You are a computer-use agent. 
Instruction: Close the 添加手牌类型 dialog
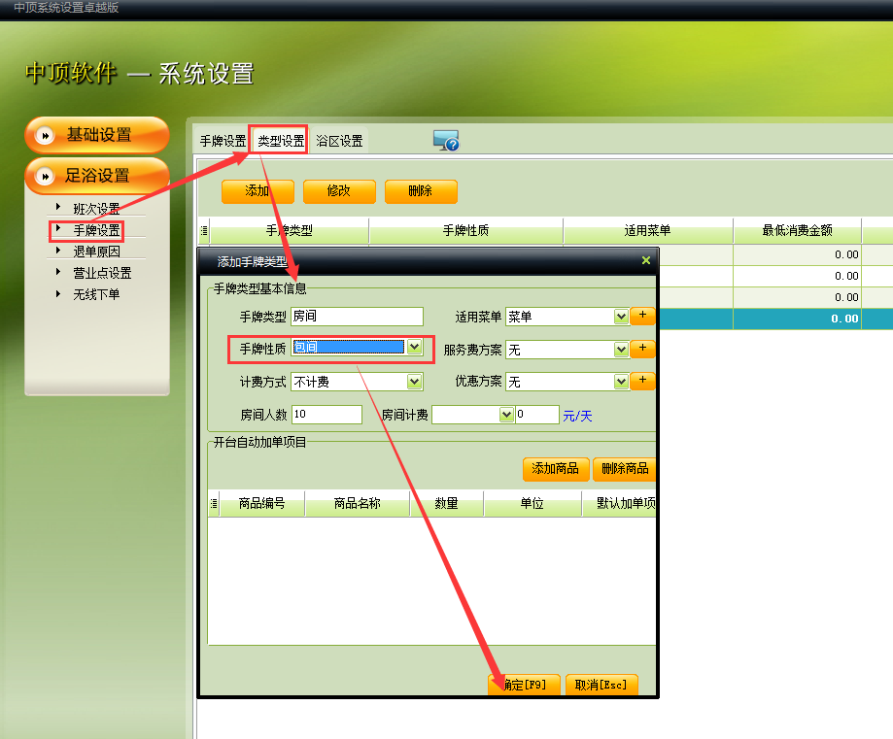(x=646, y=260)
